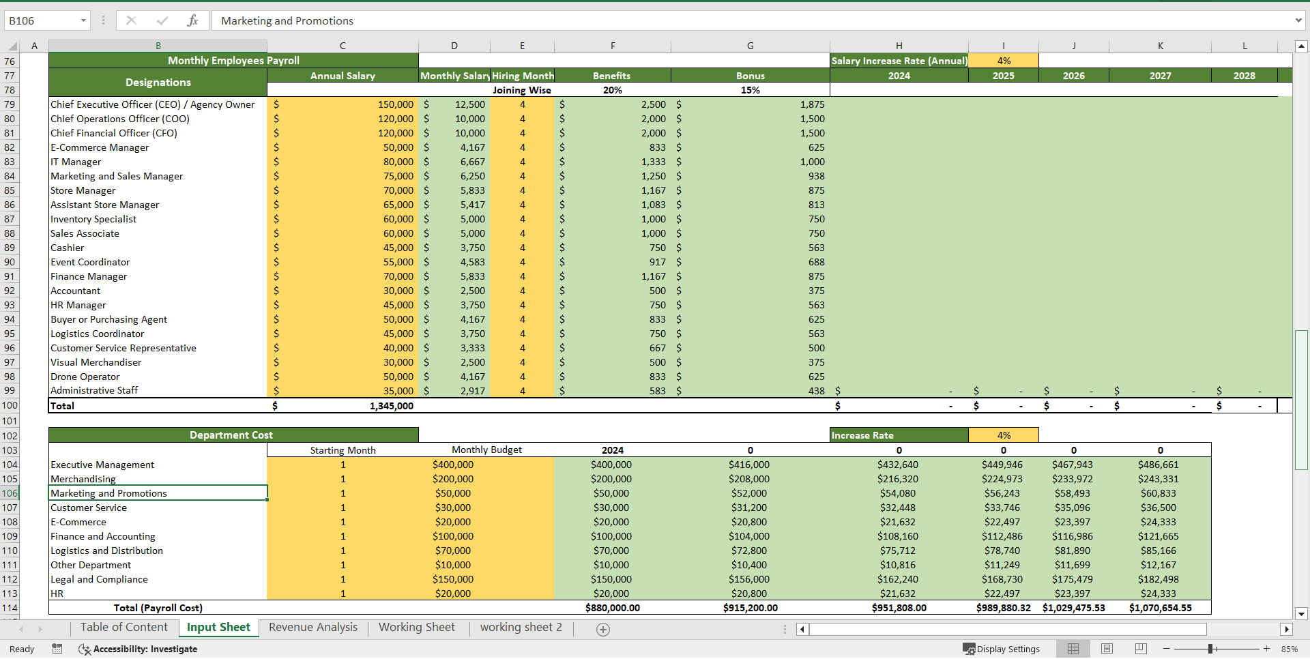Switch to Page Layout view icon
This screenshot has height=659, width=1310.
coord(1107,649)
